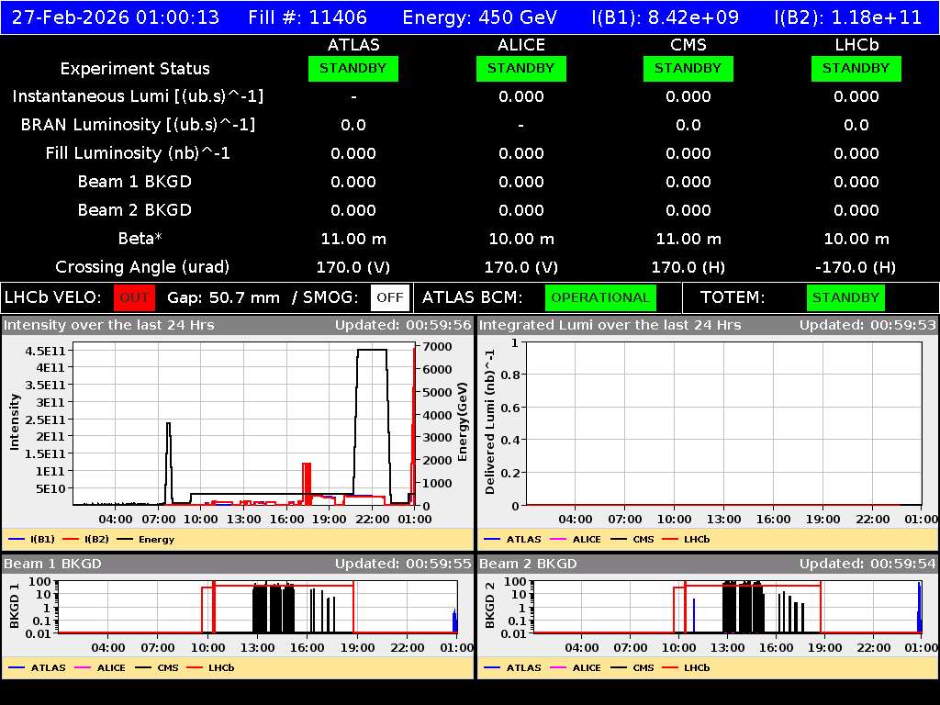Click the ATLAS STANDBY status indicator
Screen dimensions: 940x705
pyautogui.click(x=352, y=68)
